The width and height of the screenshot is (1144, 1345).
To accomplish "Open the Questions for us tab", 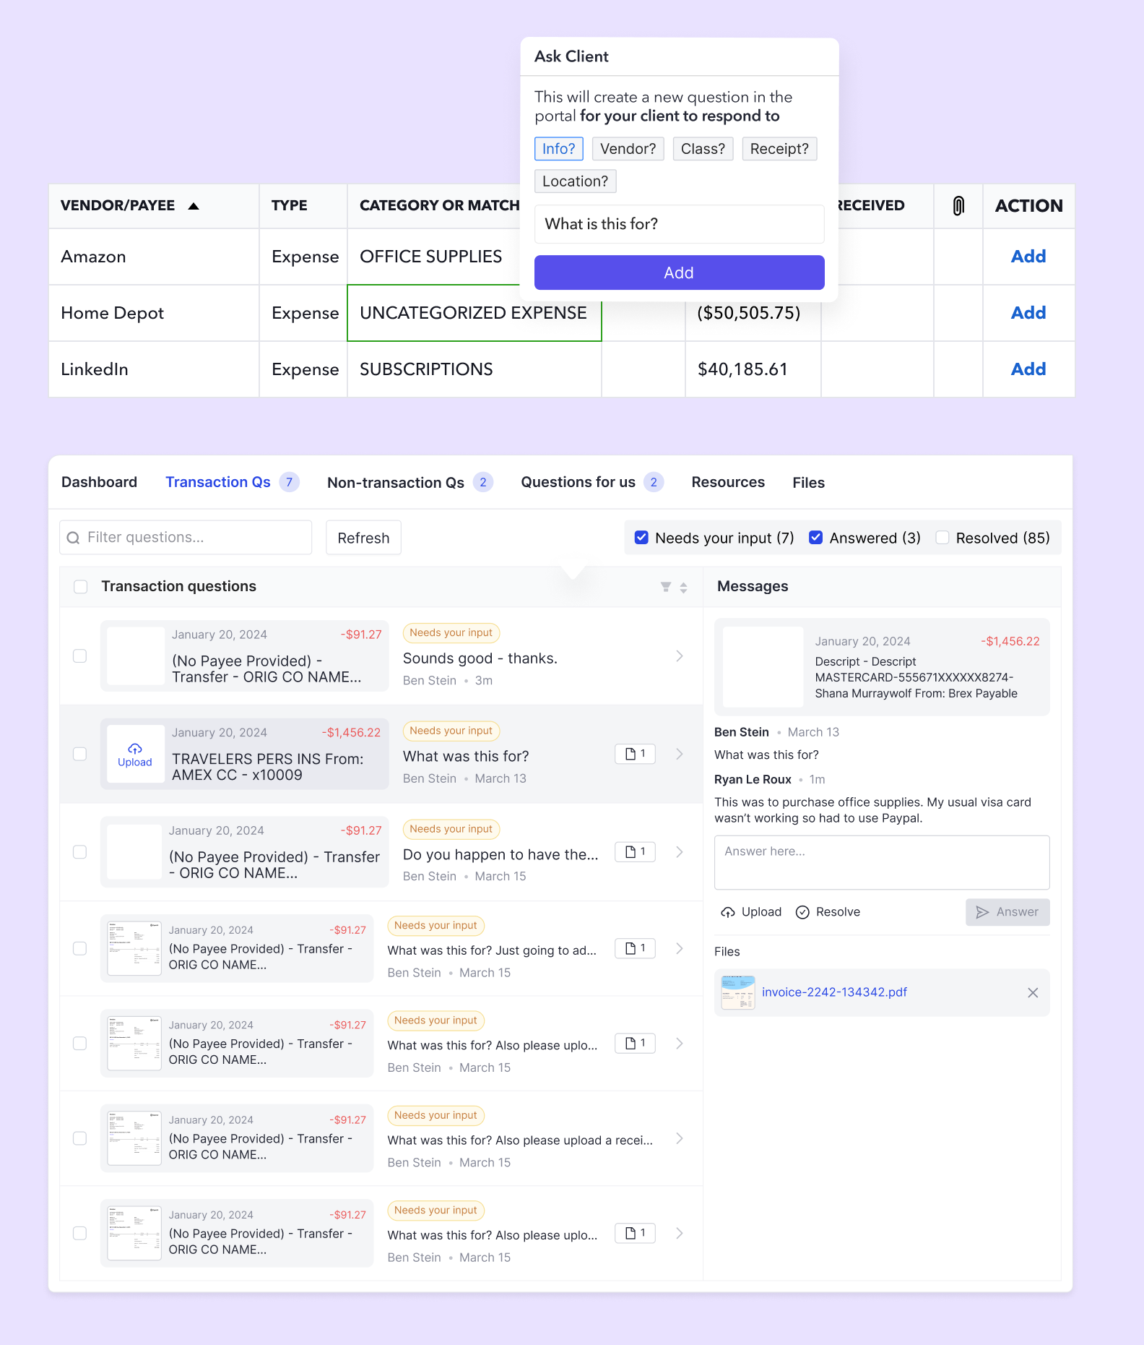I will click(x=578, y=483).
